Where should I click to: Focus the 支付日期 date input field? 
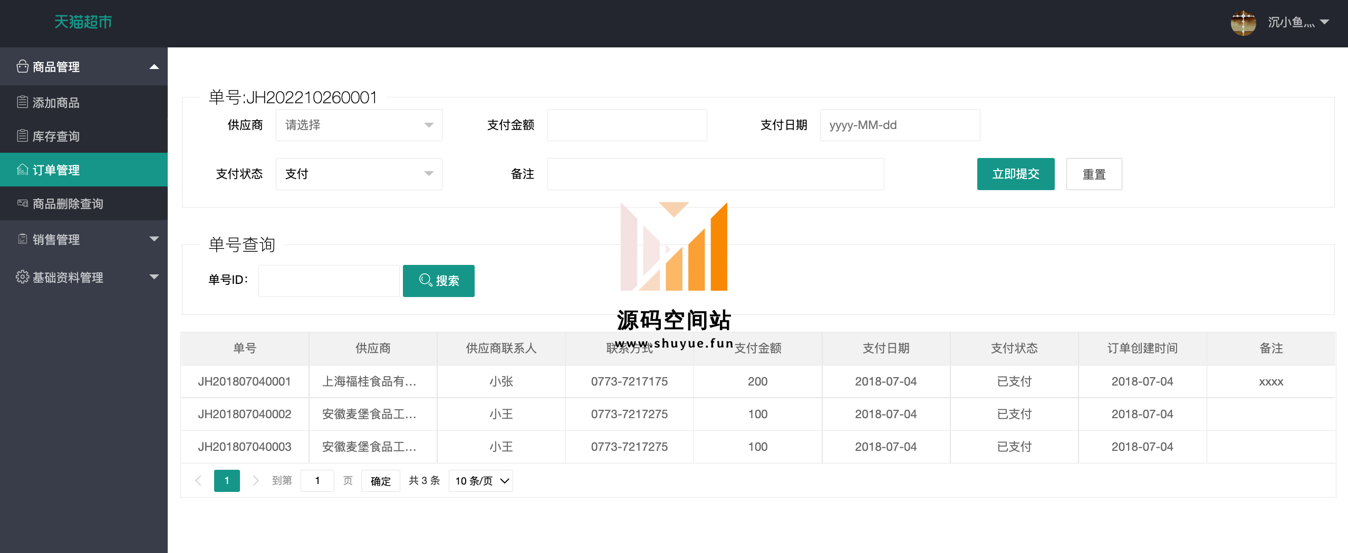[x=899, y=125]
